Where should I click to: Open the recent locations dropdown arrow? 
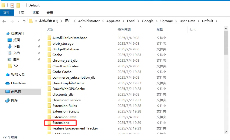click(x=18, y=21)
